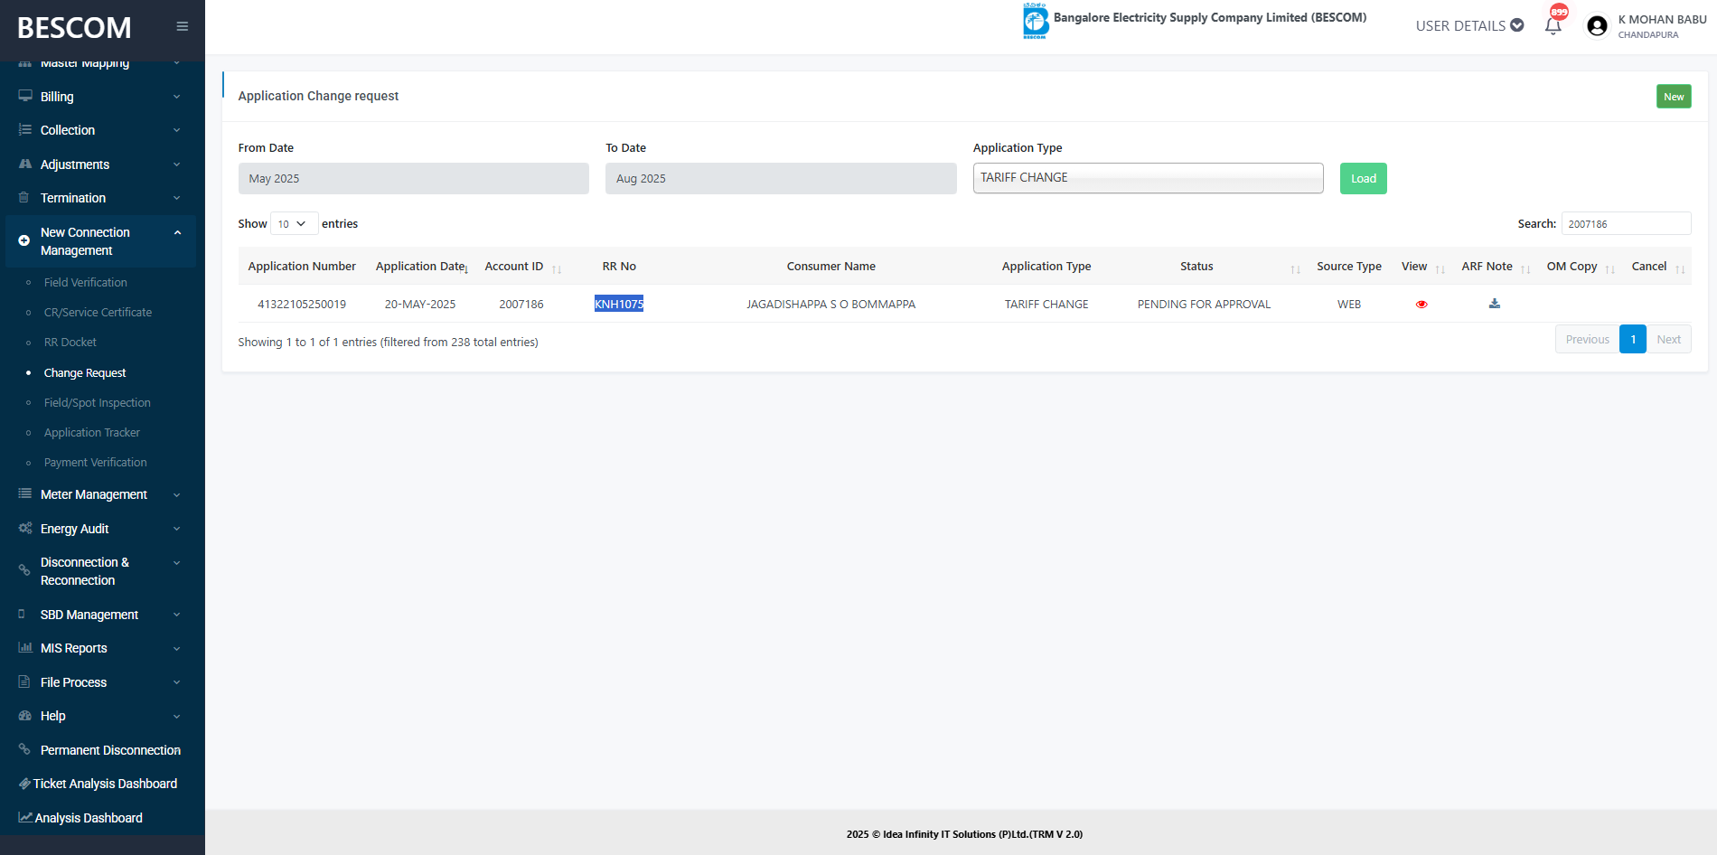
Task: Expand the Billing menu
Action: click(x=99, y=97)
